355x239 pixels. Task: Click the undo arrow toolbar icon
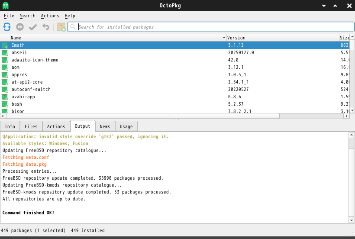pyautogui.click(x=45, y=27)
